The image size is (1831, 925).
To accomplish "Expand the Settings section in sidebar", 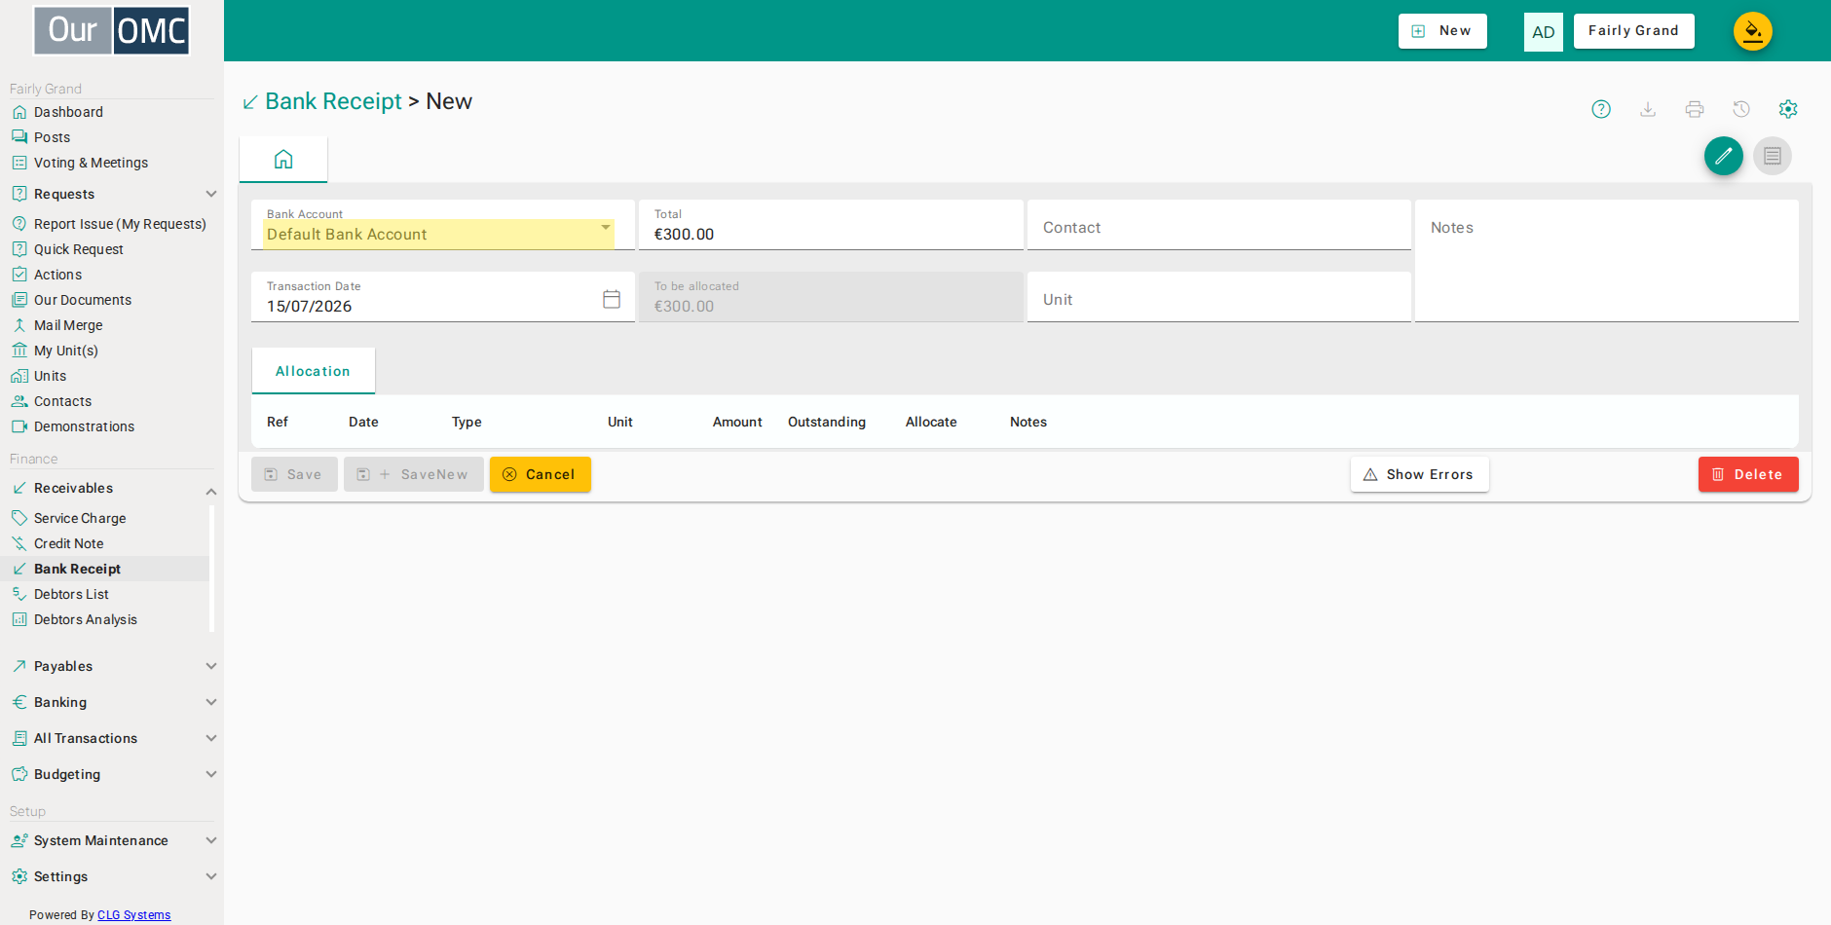I will pyautogui.click(x=211, y=876).
